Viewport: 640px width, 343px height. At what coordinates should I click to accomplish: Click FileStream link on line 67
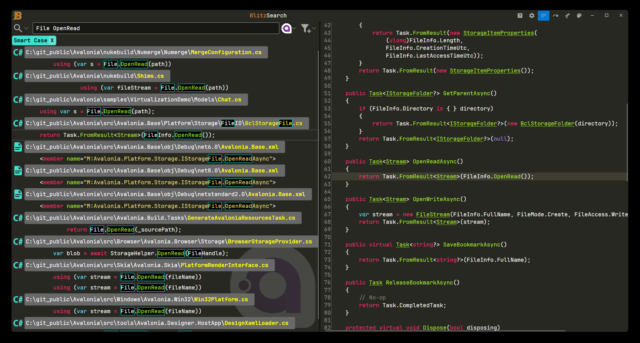tap(433, 214)
